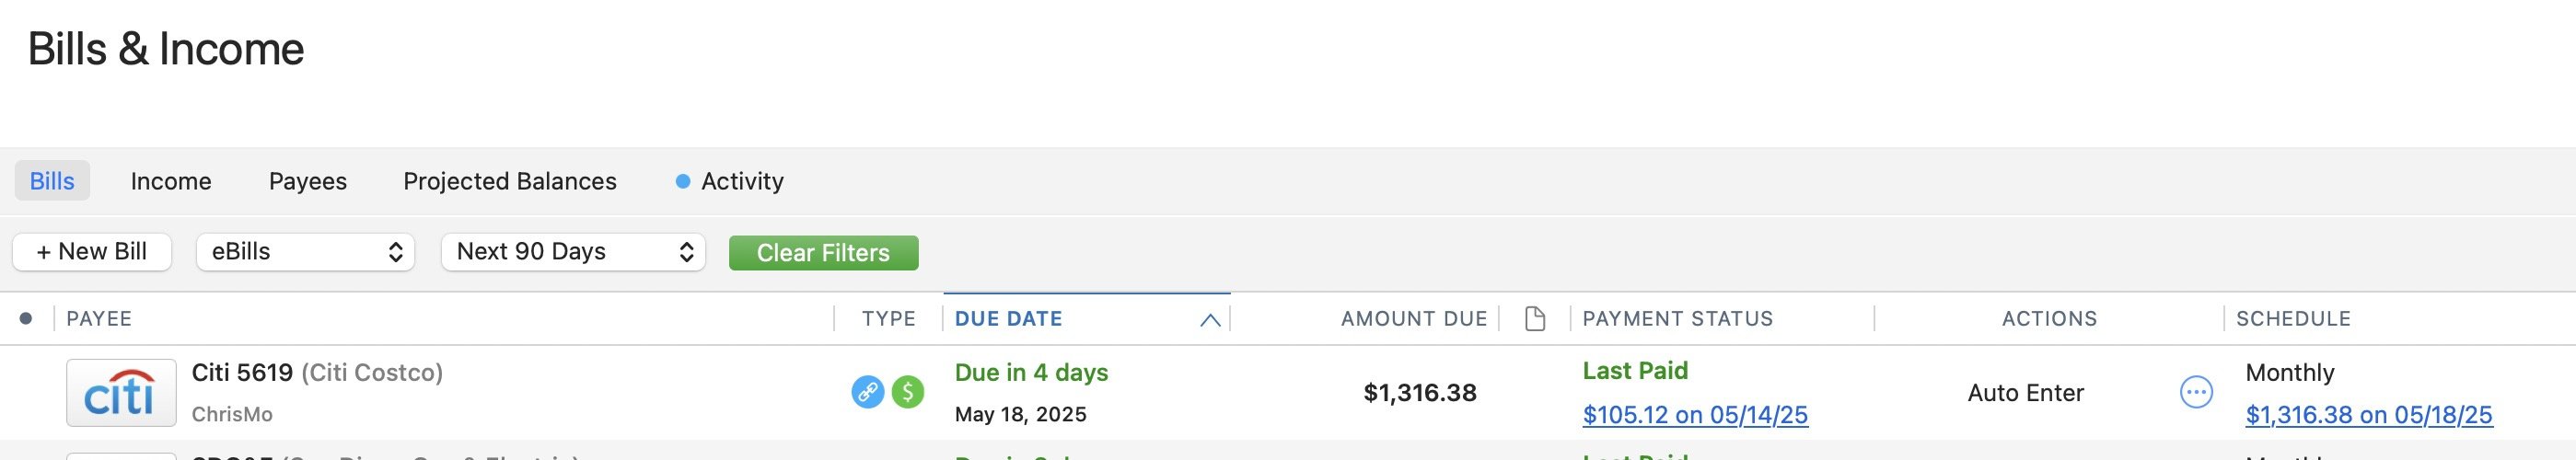Open the Payees tab
This screenshot has height=460, width=2576.
click(308, 181)
